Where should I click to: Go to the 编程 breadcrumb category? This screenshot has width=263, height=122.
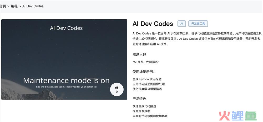tap(14, 6)
